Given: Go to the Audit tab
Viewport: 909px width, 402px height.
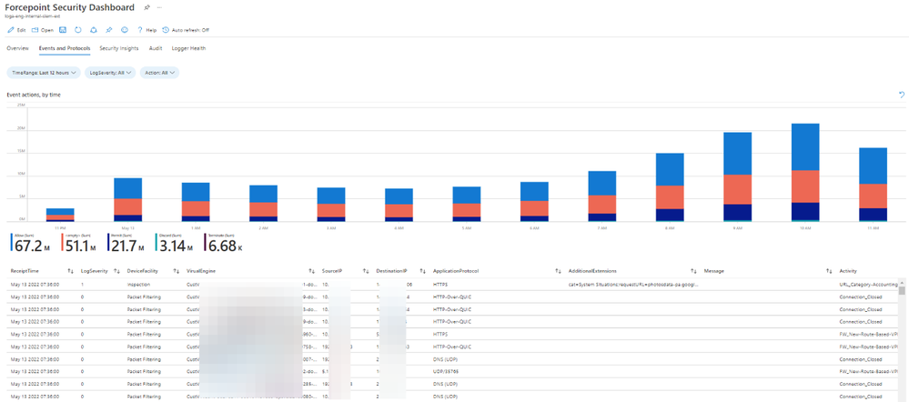Looking at the screenshot, I should point(156,48).
